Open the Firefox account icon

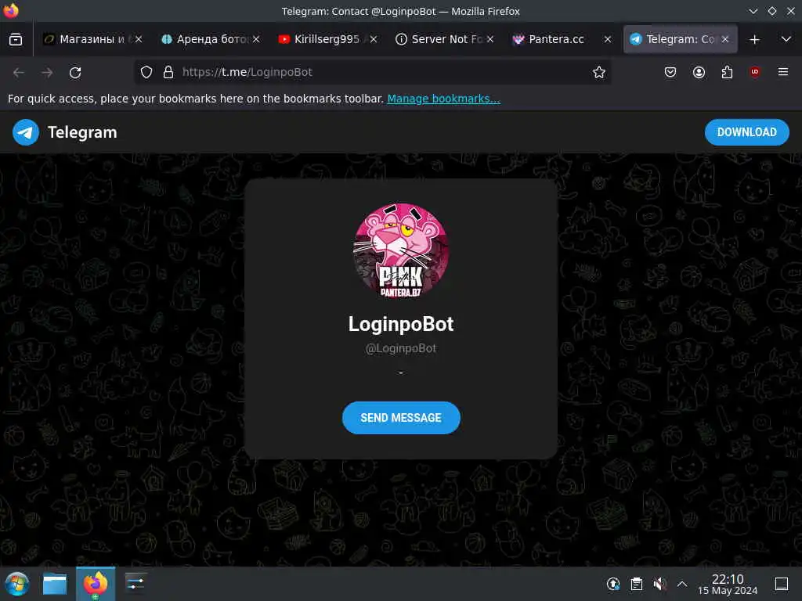click(699, 73)
